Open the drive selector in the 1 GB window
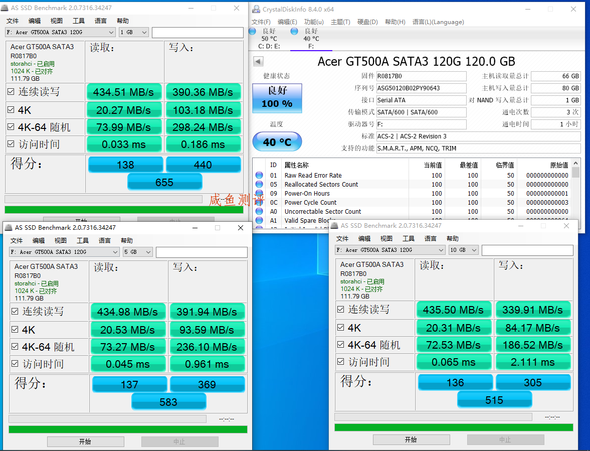Screen dimensions: 590x451 pyautogui.click(x=60, y=33)
